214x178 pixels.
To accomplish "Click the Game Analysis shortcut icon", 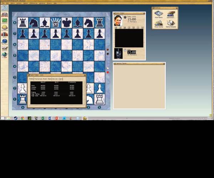I will click(171, 24).
